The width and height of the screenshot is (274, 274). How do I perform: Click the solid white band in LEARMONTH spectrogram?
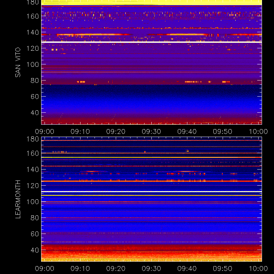(151, 192)
